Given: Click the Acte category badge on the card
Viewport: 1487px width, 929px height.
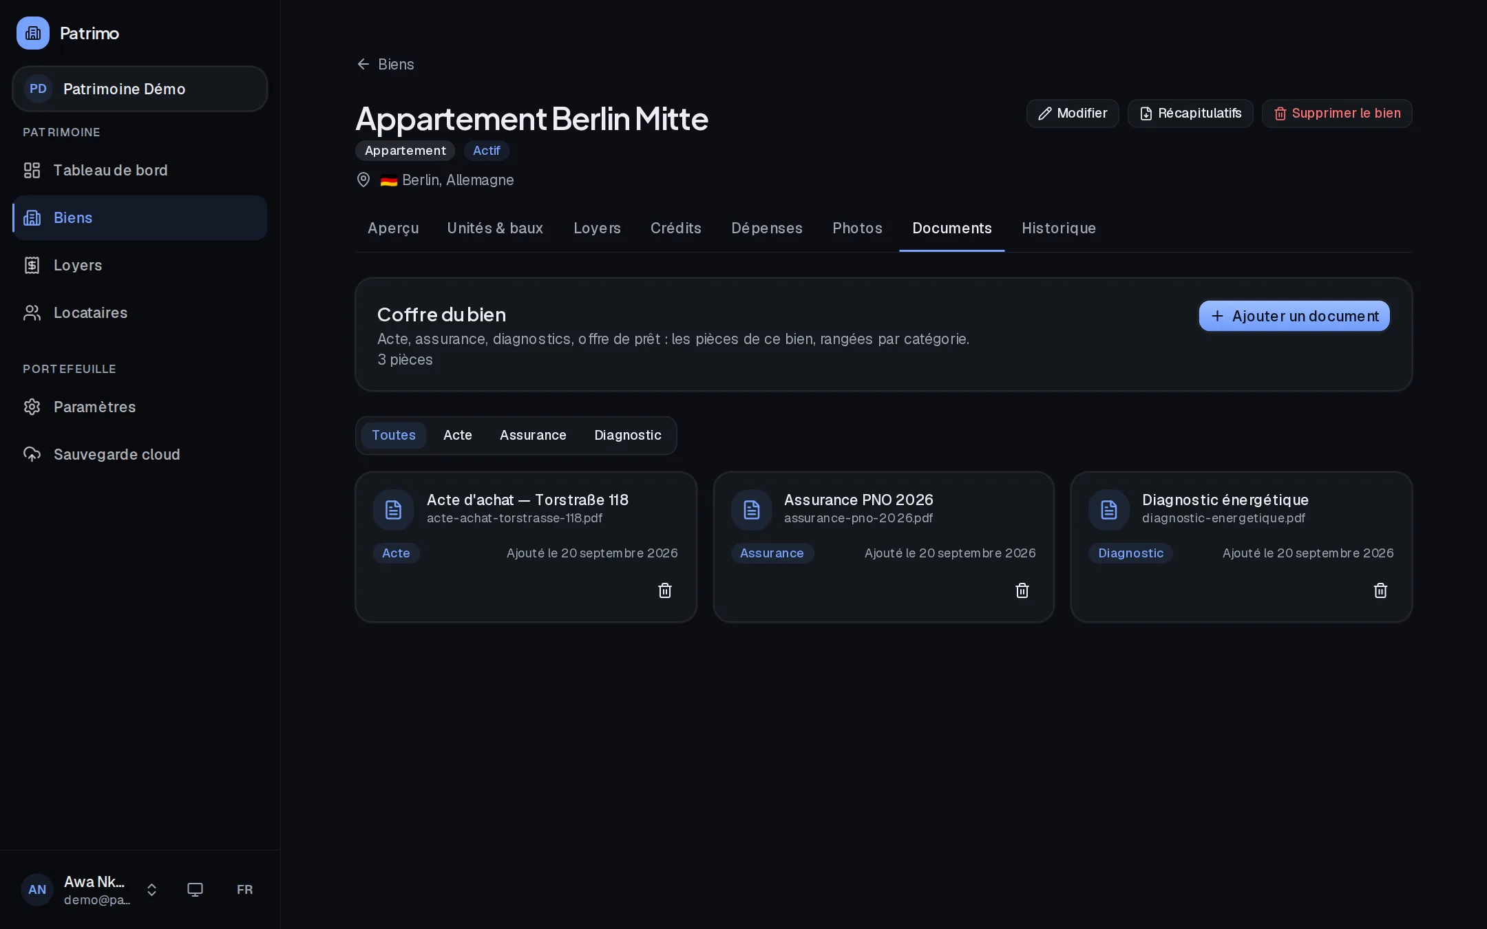Looking at the screenshot, I should 396,553.
